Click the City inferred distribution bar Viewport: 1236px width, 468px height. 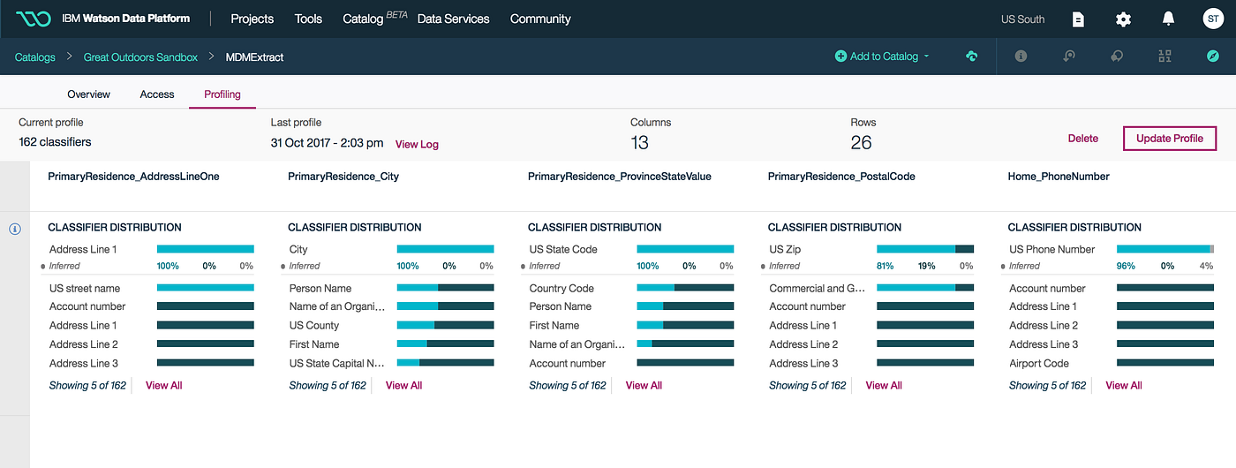[x=446, y=249]
